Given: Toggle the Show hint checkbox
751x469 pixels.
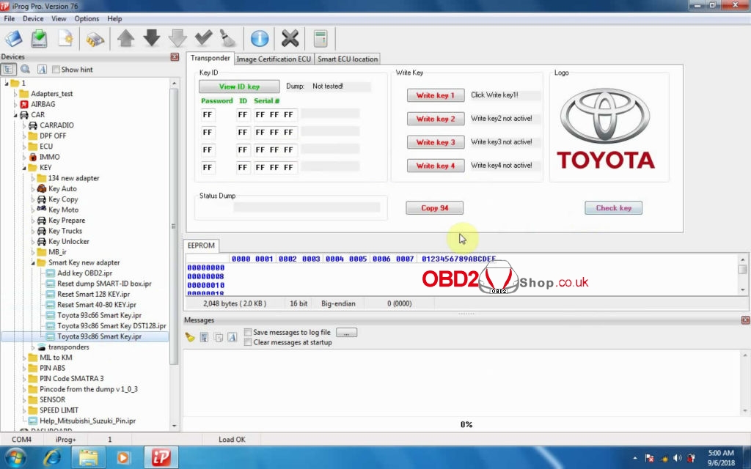Looking at the screenshot, I should pyautogui.click(x=56, y=70).
